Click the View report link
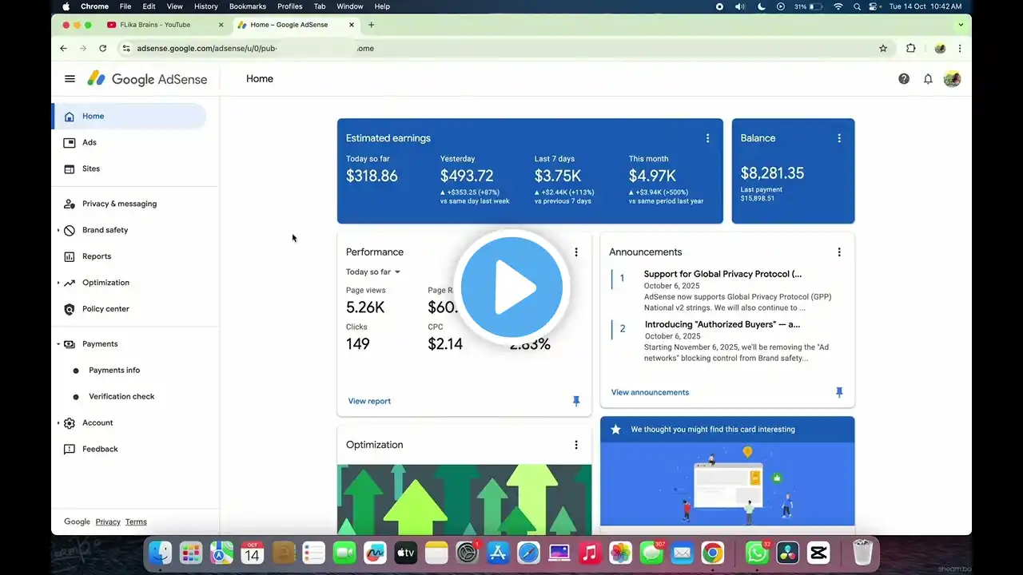The width and height of the screenshot is (1023, 575). tap(369, 401)
